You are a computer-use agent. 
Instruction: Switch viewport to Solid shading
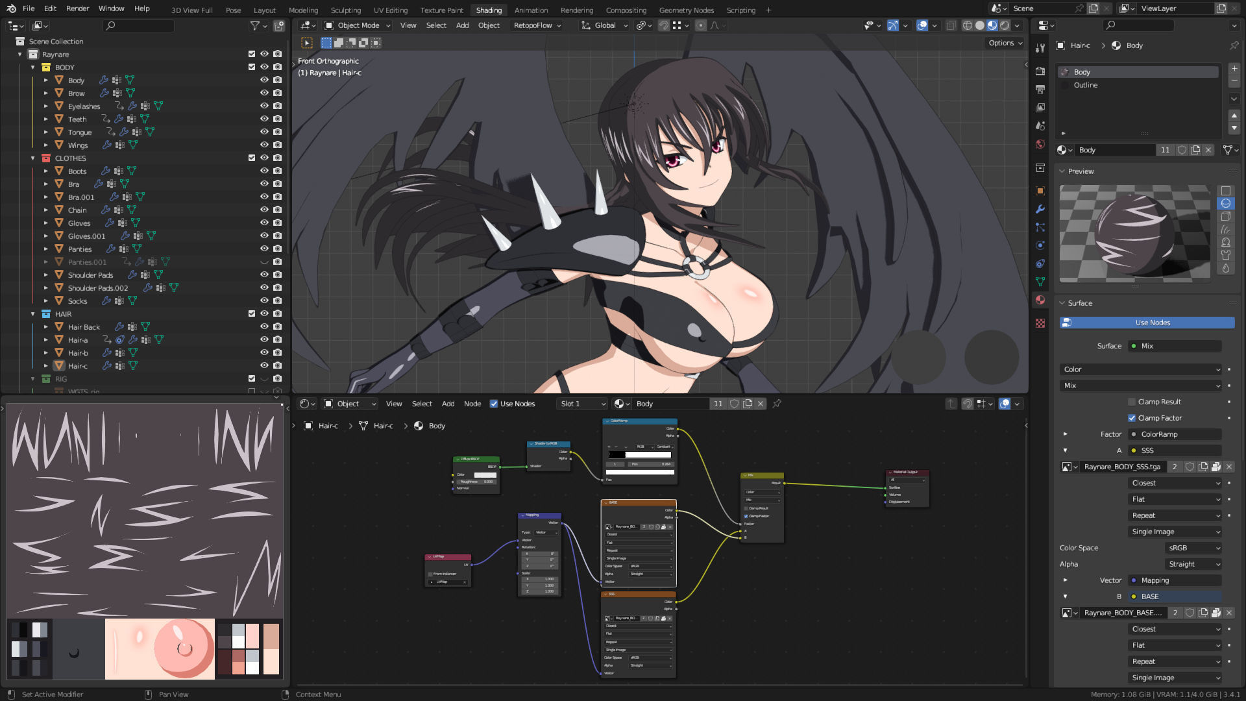coord(980,25)
